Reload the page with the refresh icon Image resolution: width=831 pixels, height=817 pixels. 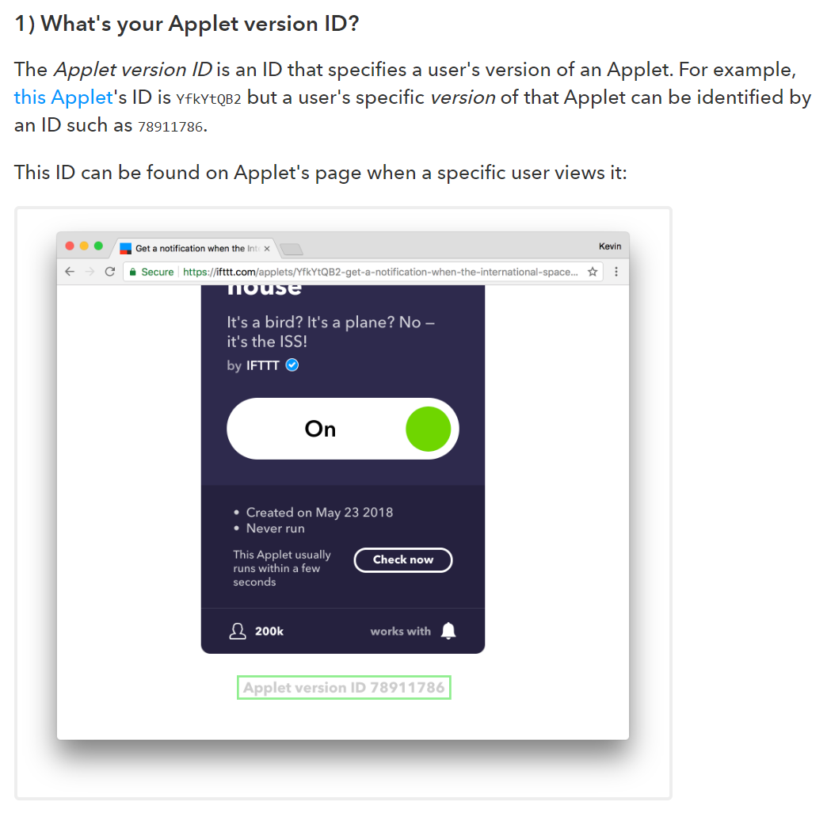click(109, 272)
